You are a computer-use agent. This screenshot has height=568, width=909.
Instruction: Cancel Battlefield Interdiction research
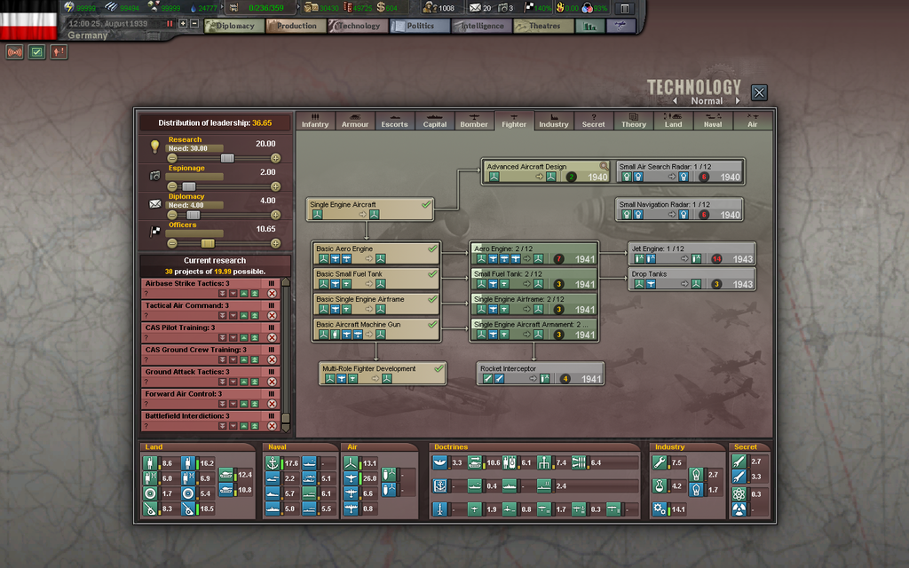click(272, 426)
